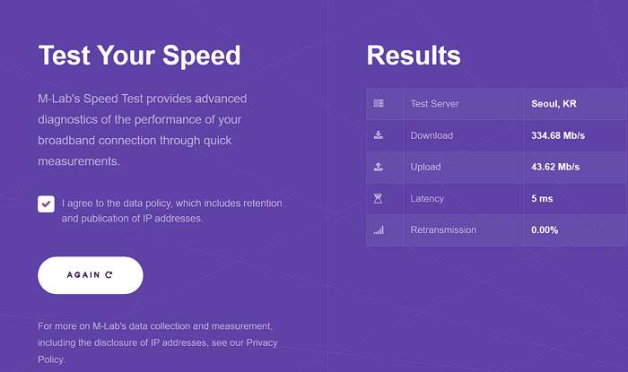Click the Results heading

point(414,56)
